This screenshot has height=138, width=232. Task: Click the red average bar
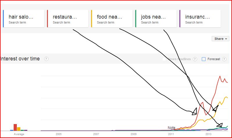(x=15, y=128)
